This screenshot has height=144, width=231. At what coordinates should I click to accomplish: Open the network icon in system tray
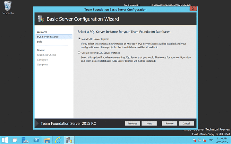(x=199, y=140)
